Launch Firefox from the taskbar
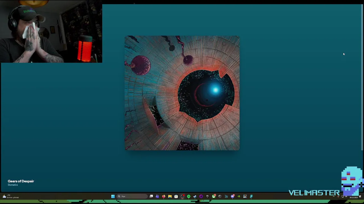Screen dimensions: 364x204 [164, 196]
